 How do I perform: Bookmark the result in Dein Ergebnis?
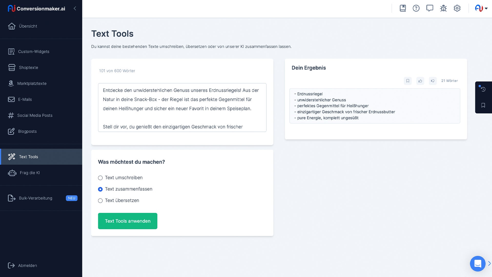408,81
